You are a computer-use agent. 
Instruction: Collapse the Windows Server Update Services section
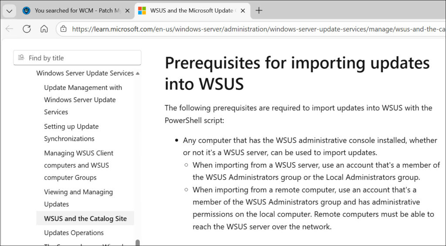pos(138,73)
